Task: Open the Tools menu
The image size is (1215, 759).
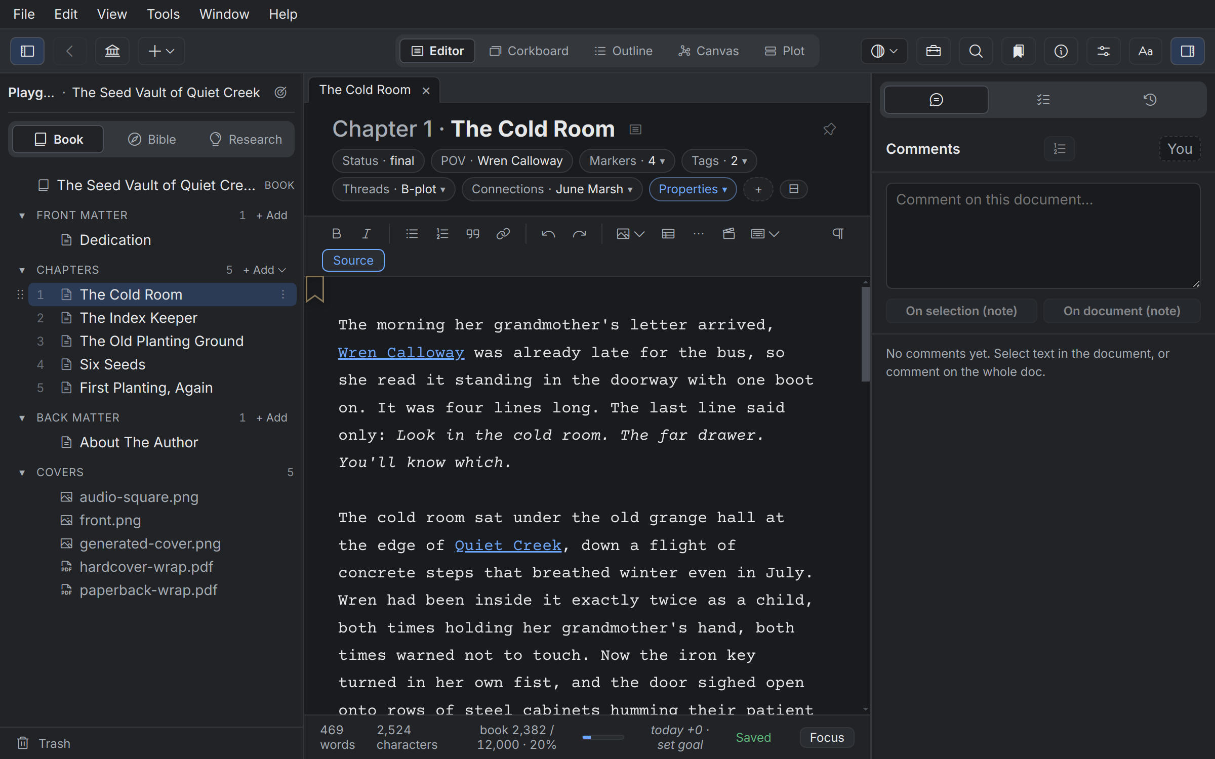Action: pyautogui.click(x=163, y=14)
